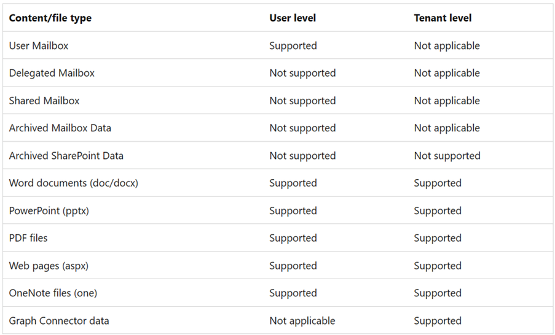
Task: Click Graph Connector data's Not applicable cell
Action: point(302,321)
